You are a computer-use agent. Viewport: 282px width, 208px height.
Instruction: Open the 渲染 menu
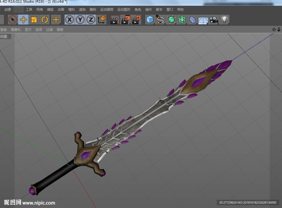(82, 10)
